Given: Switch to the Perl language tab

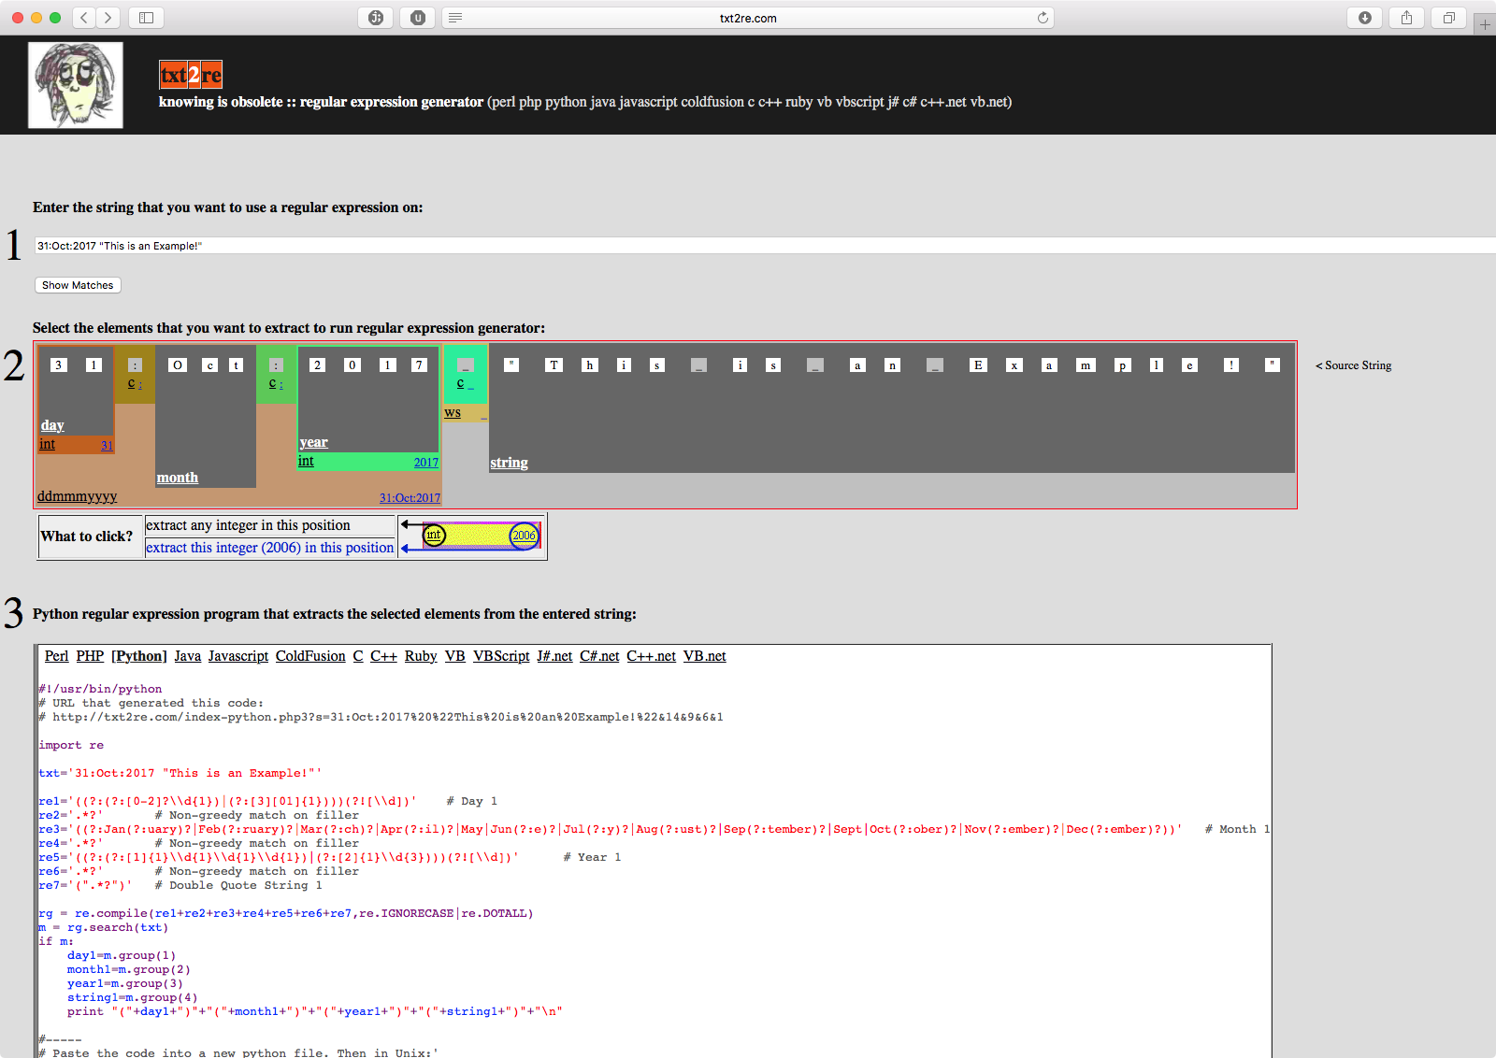Looking at the screenshot, I should (56, 656).
